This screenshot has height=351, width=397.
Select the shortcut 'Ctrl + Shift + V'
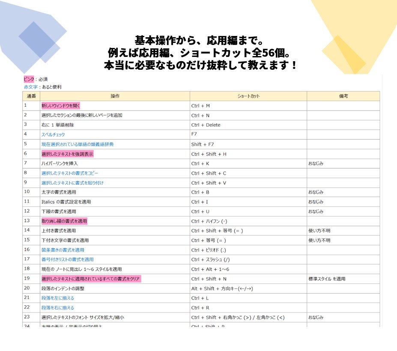pos(209,183)
